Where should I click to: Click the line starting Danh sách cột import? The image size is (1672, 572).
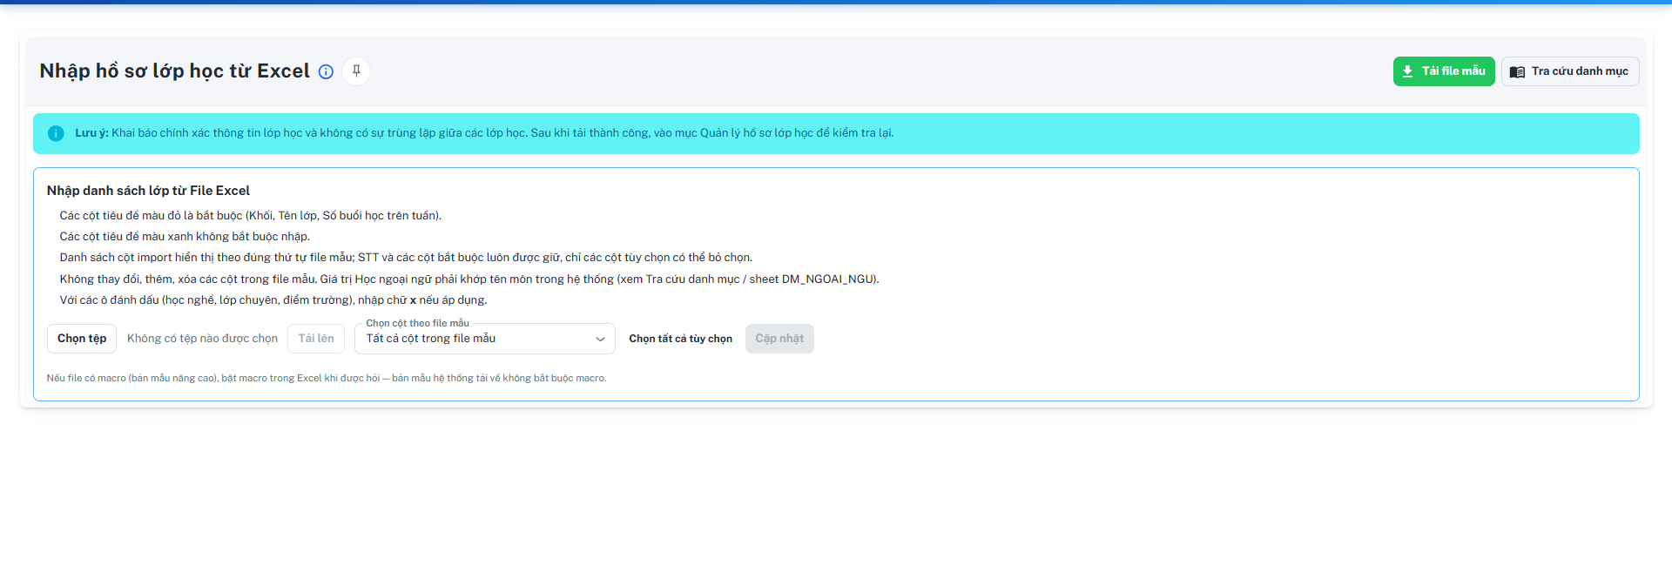click(406, 258)
